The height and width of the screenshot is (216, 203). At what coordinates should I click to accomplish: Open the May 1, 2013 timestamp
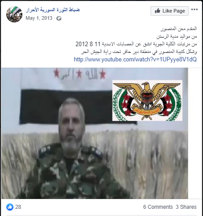tap(39, 18)
